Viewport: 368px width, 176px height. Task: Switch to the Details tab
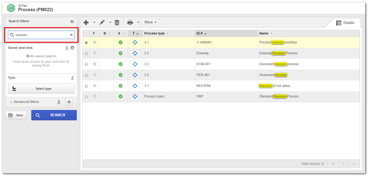[x=345, y=23]
